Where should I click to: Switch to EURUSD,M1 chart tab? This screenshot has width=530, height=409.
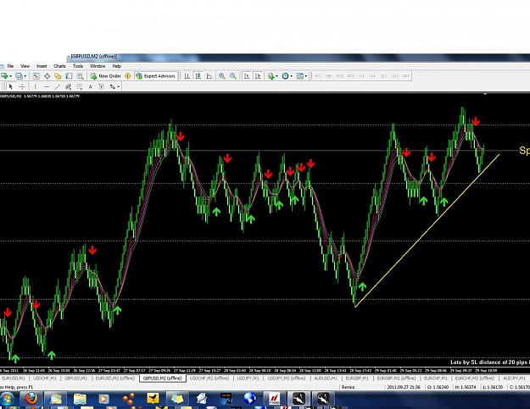coord(14,379)
